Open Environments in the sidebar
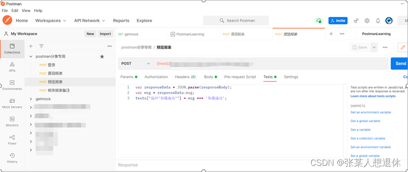The image size is (408, 172). point(12,85)
